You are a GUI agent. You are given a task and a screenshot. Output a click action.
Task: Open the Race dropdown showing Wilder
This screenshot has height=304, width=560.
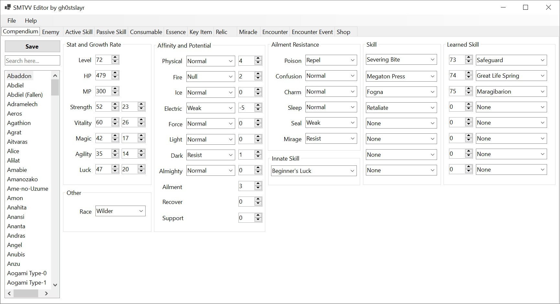(120, 211)
